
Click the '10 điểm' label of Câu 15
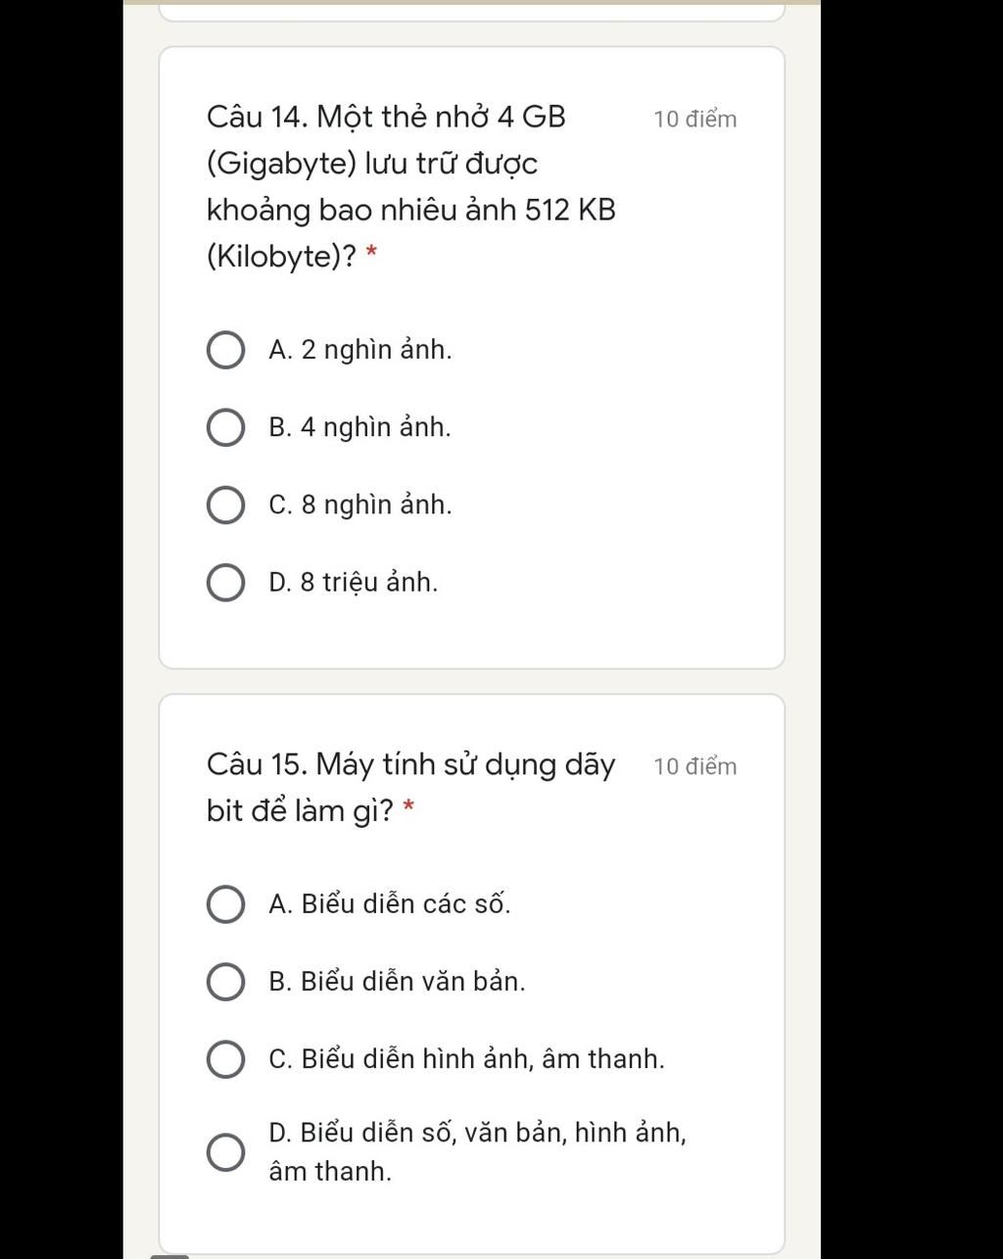tap(695, 767)
